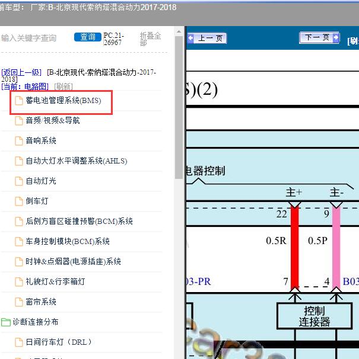
Task: Click the pink 0.5P wire in diagram
Action: pyautogui.click(x=336, y=248)
